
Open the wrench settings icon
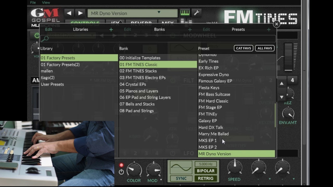(x=196, y=13)
